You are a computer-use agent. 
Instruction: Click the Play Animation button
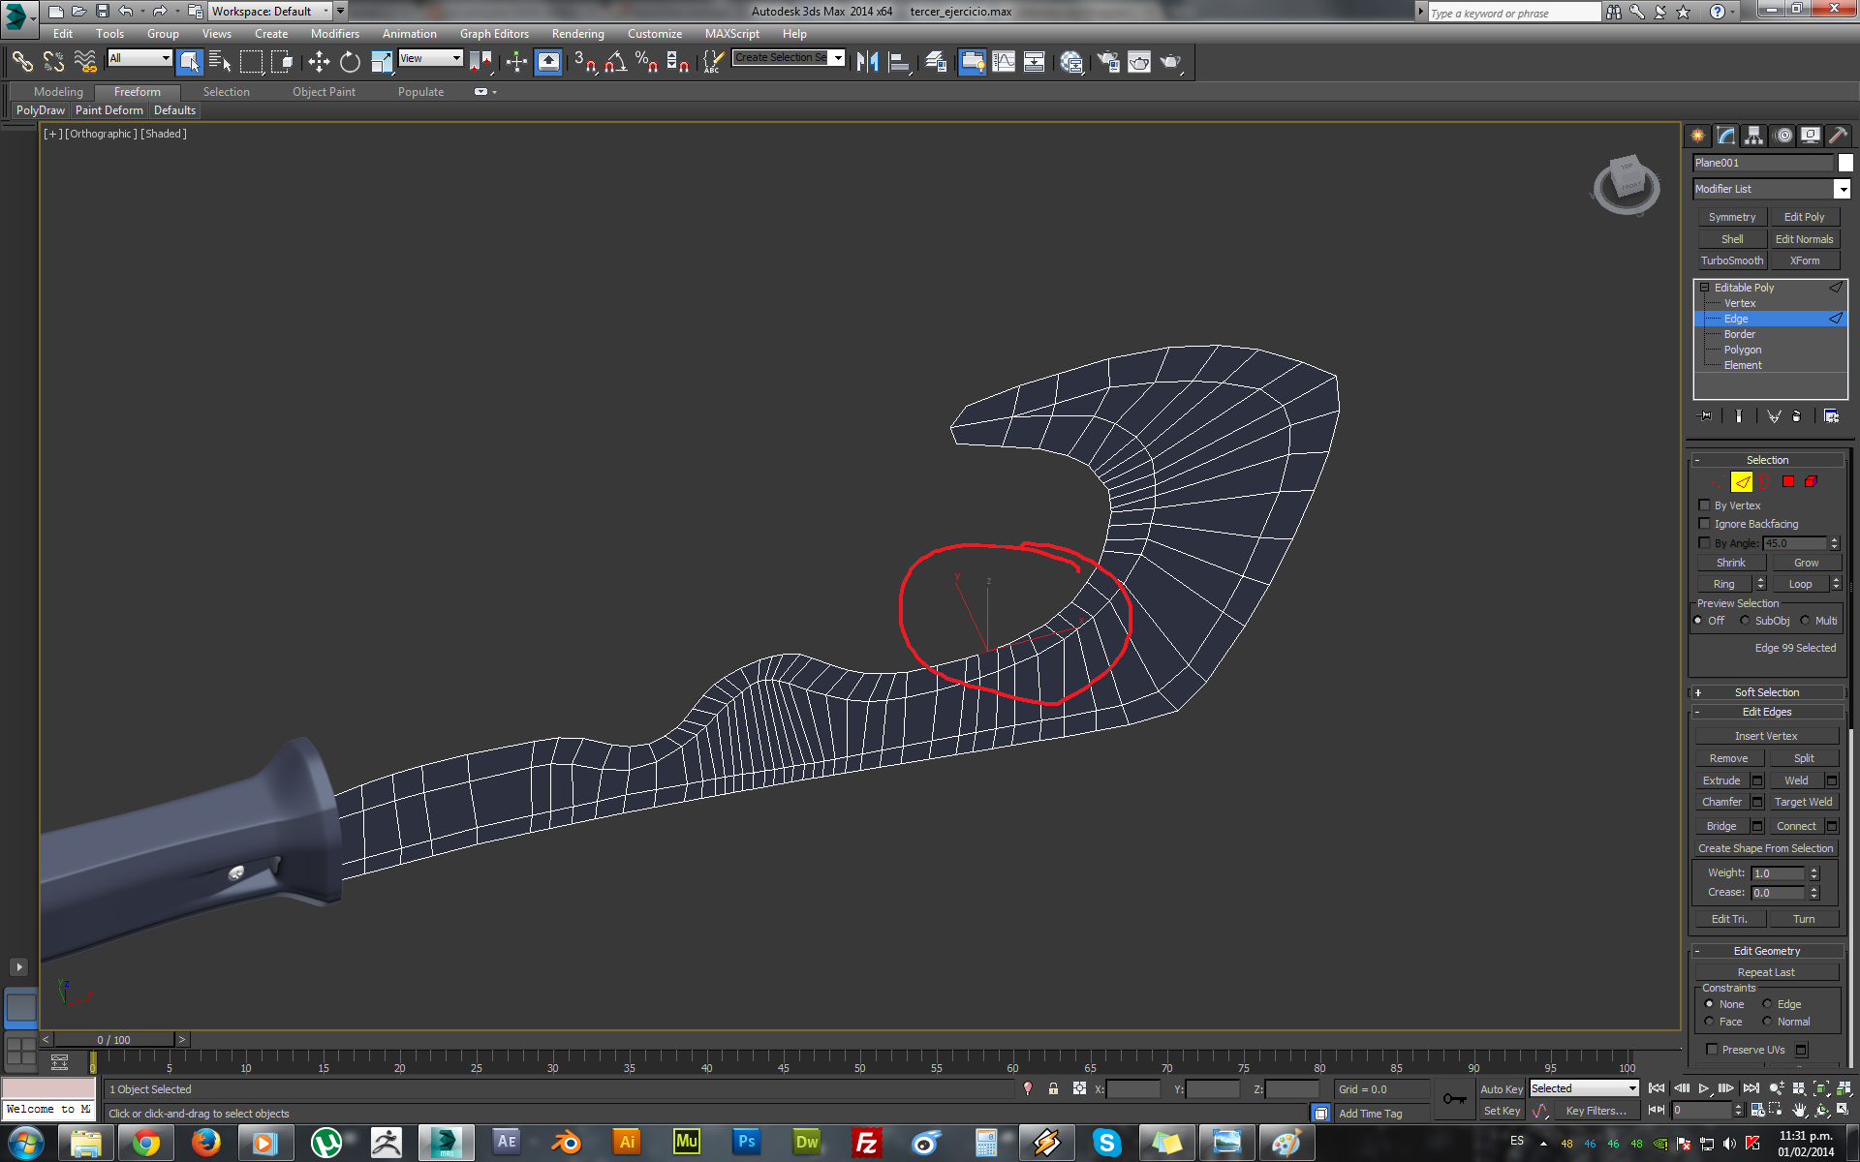[1704, 1088]
